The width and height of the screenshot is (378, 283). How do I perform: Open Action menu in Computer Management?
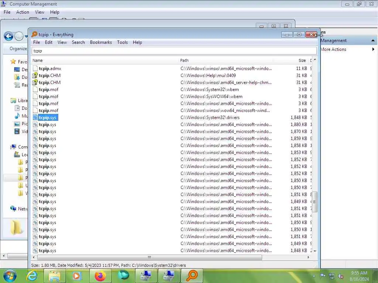(x=23, y=12)
